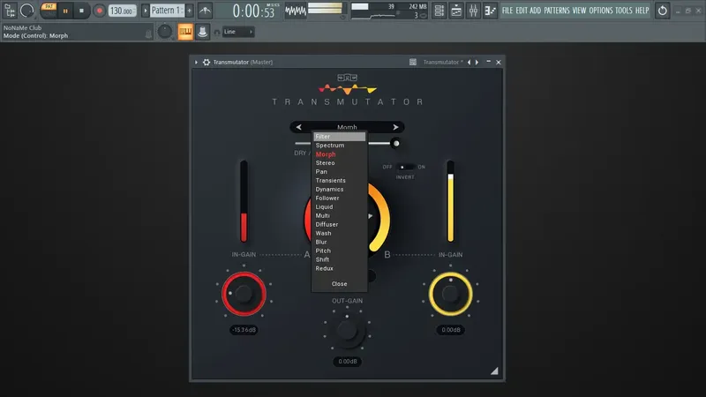Screen dimensions: 706x397
Task: Select Redux mode from the list
Action: tap(340, 268)
